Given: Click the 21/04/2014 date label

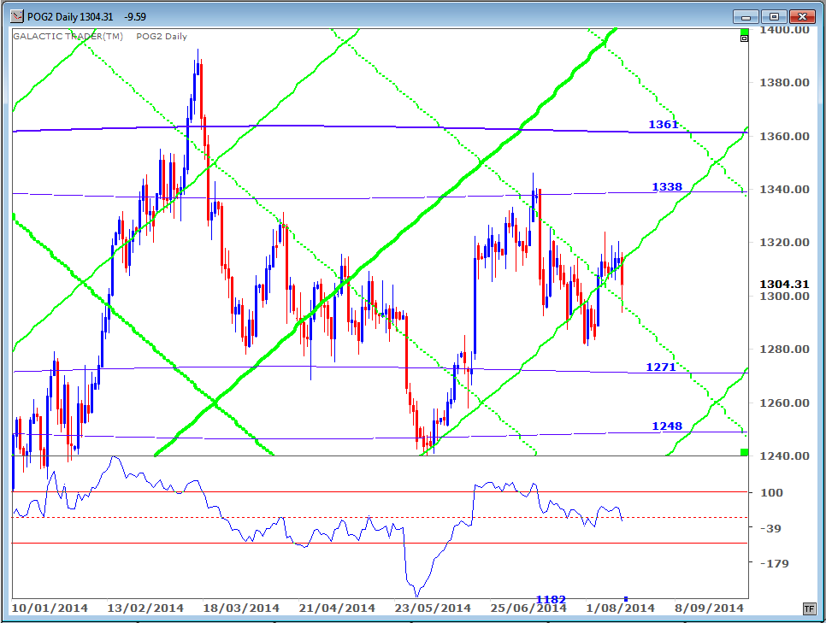Looking at the screenshot, I should 337,608.
